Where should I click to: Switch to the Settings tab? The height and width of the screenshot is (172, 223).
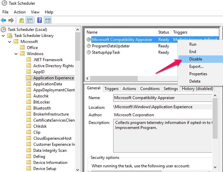pos(171,89)
